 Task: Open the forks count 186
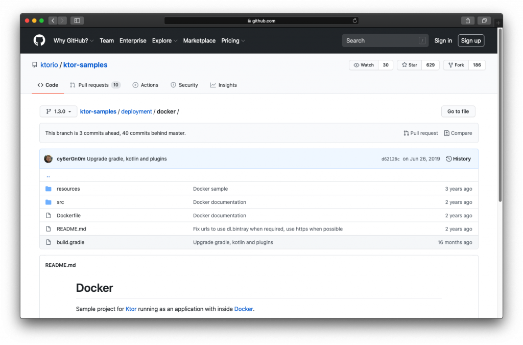pos(477,65)
